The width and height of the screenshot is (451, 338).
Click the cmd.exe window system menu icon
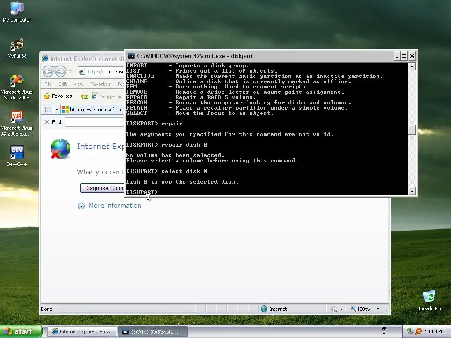(x=131, y=56)
